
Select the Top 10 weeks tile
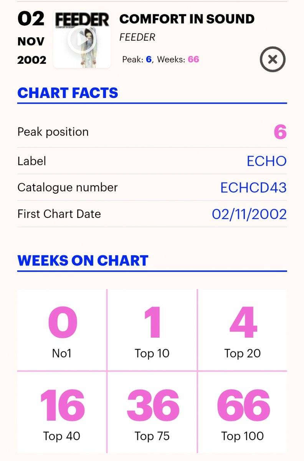152,330
